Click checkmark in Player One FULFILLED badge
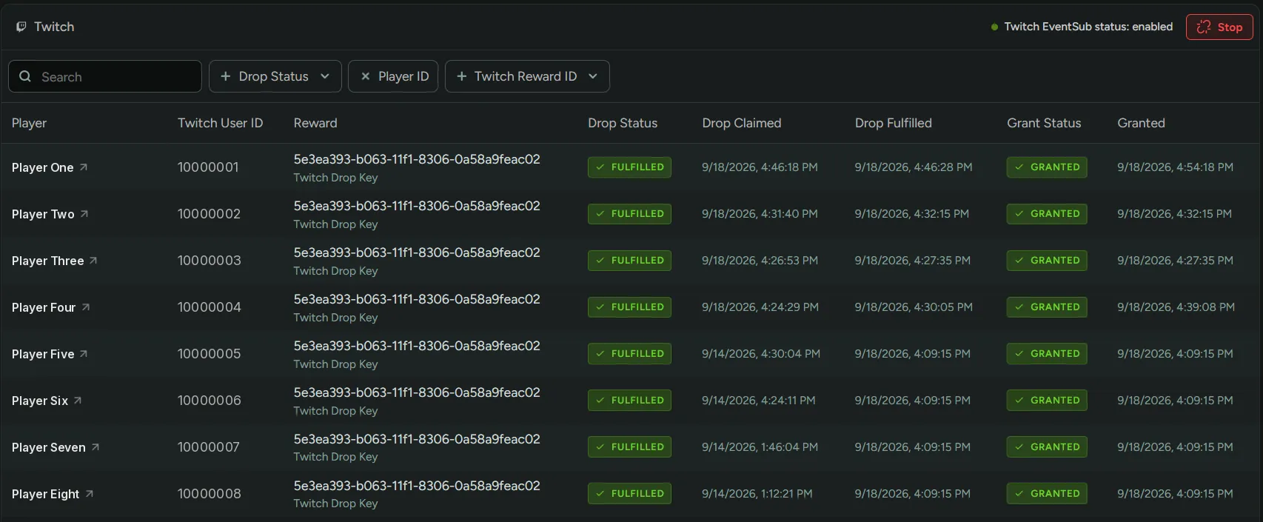The width and height of the screenshot is (1263, 522). (x=600, y=167)
